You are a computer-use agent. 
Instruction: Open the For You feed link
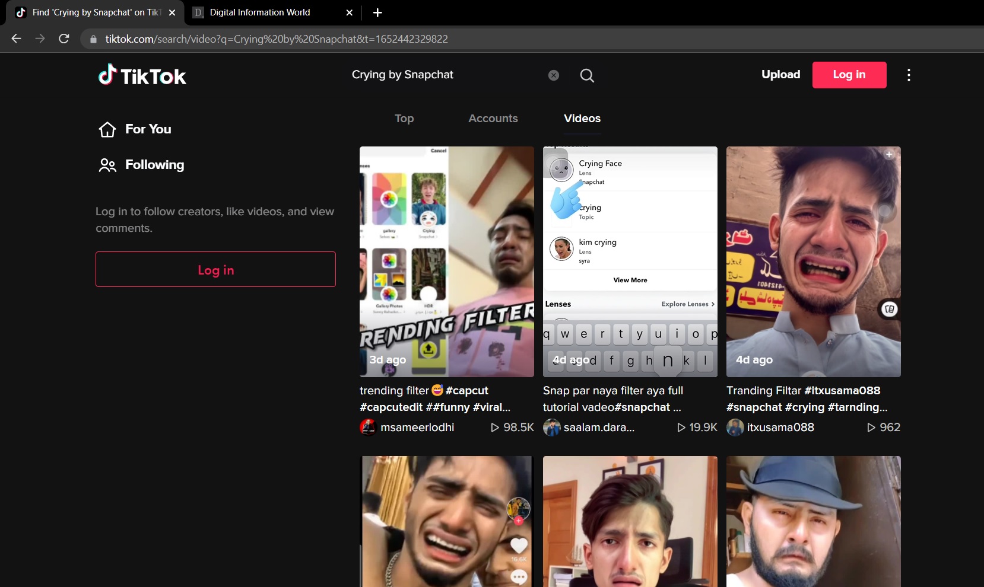click(148, 129)
